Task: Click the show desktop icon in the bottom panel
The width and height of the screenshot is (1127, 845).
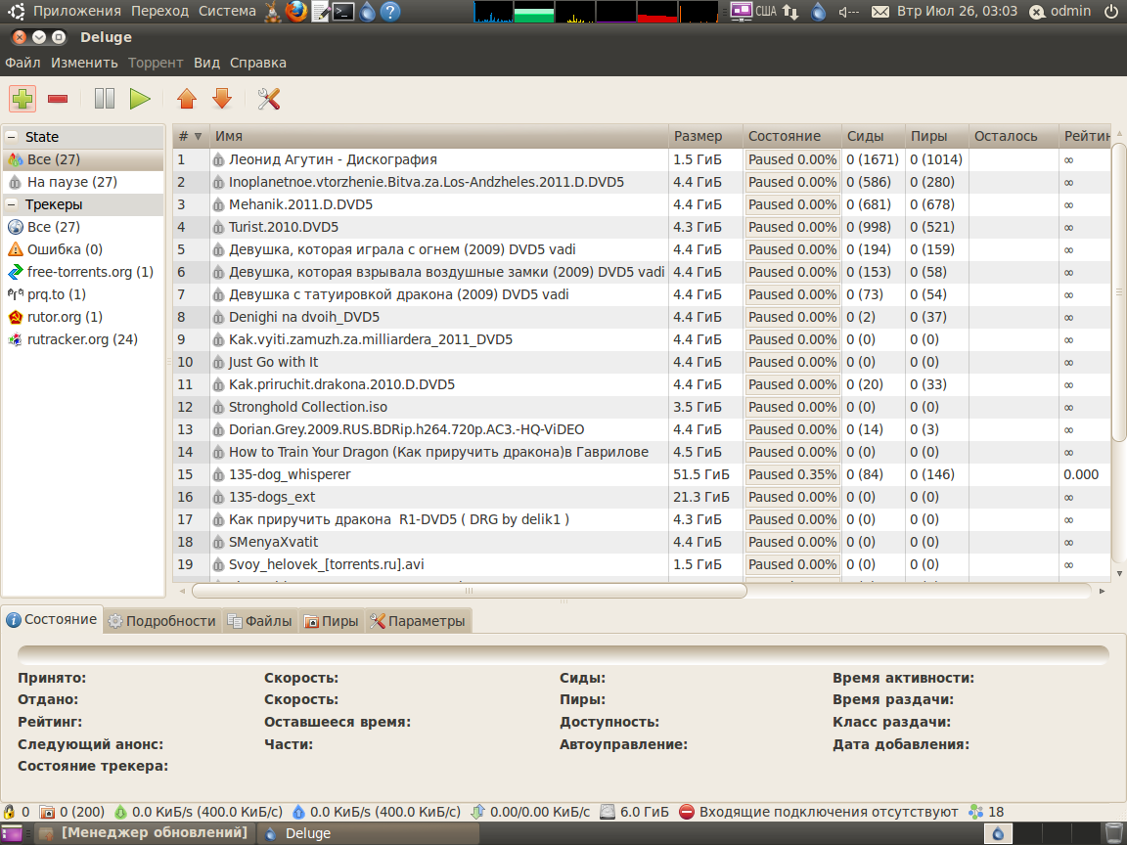Action: (x=13, y=833)
